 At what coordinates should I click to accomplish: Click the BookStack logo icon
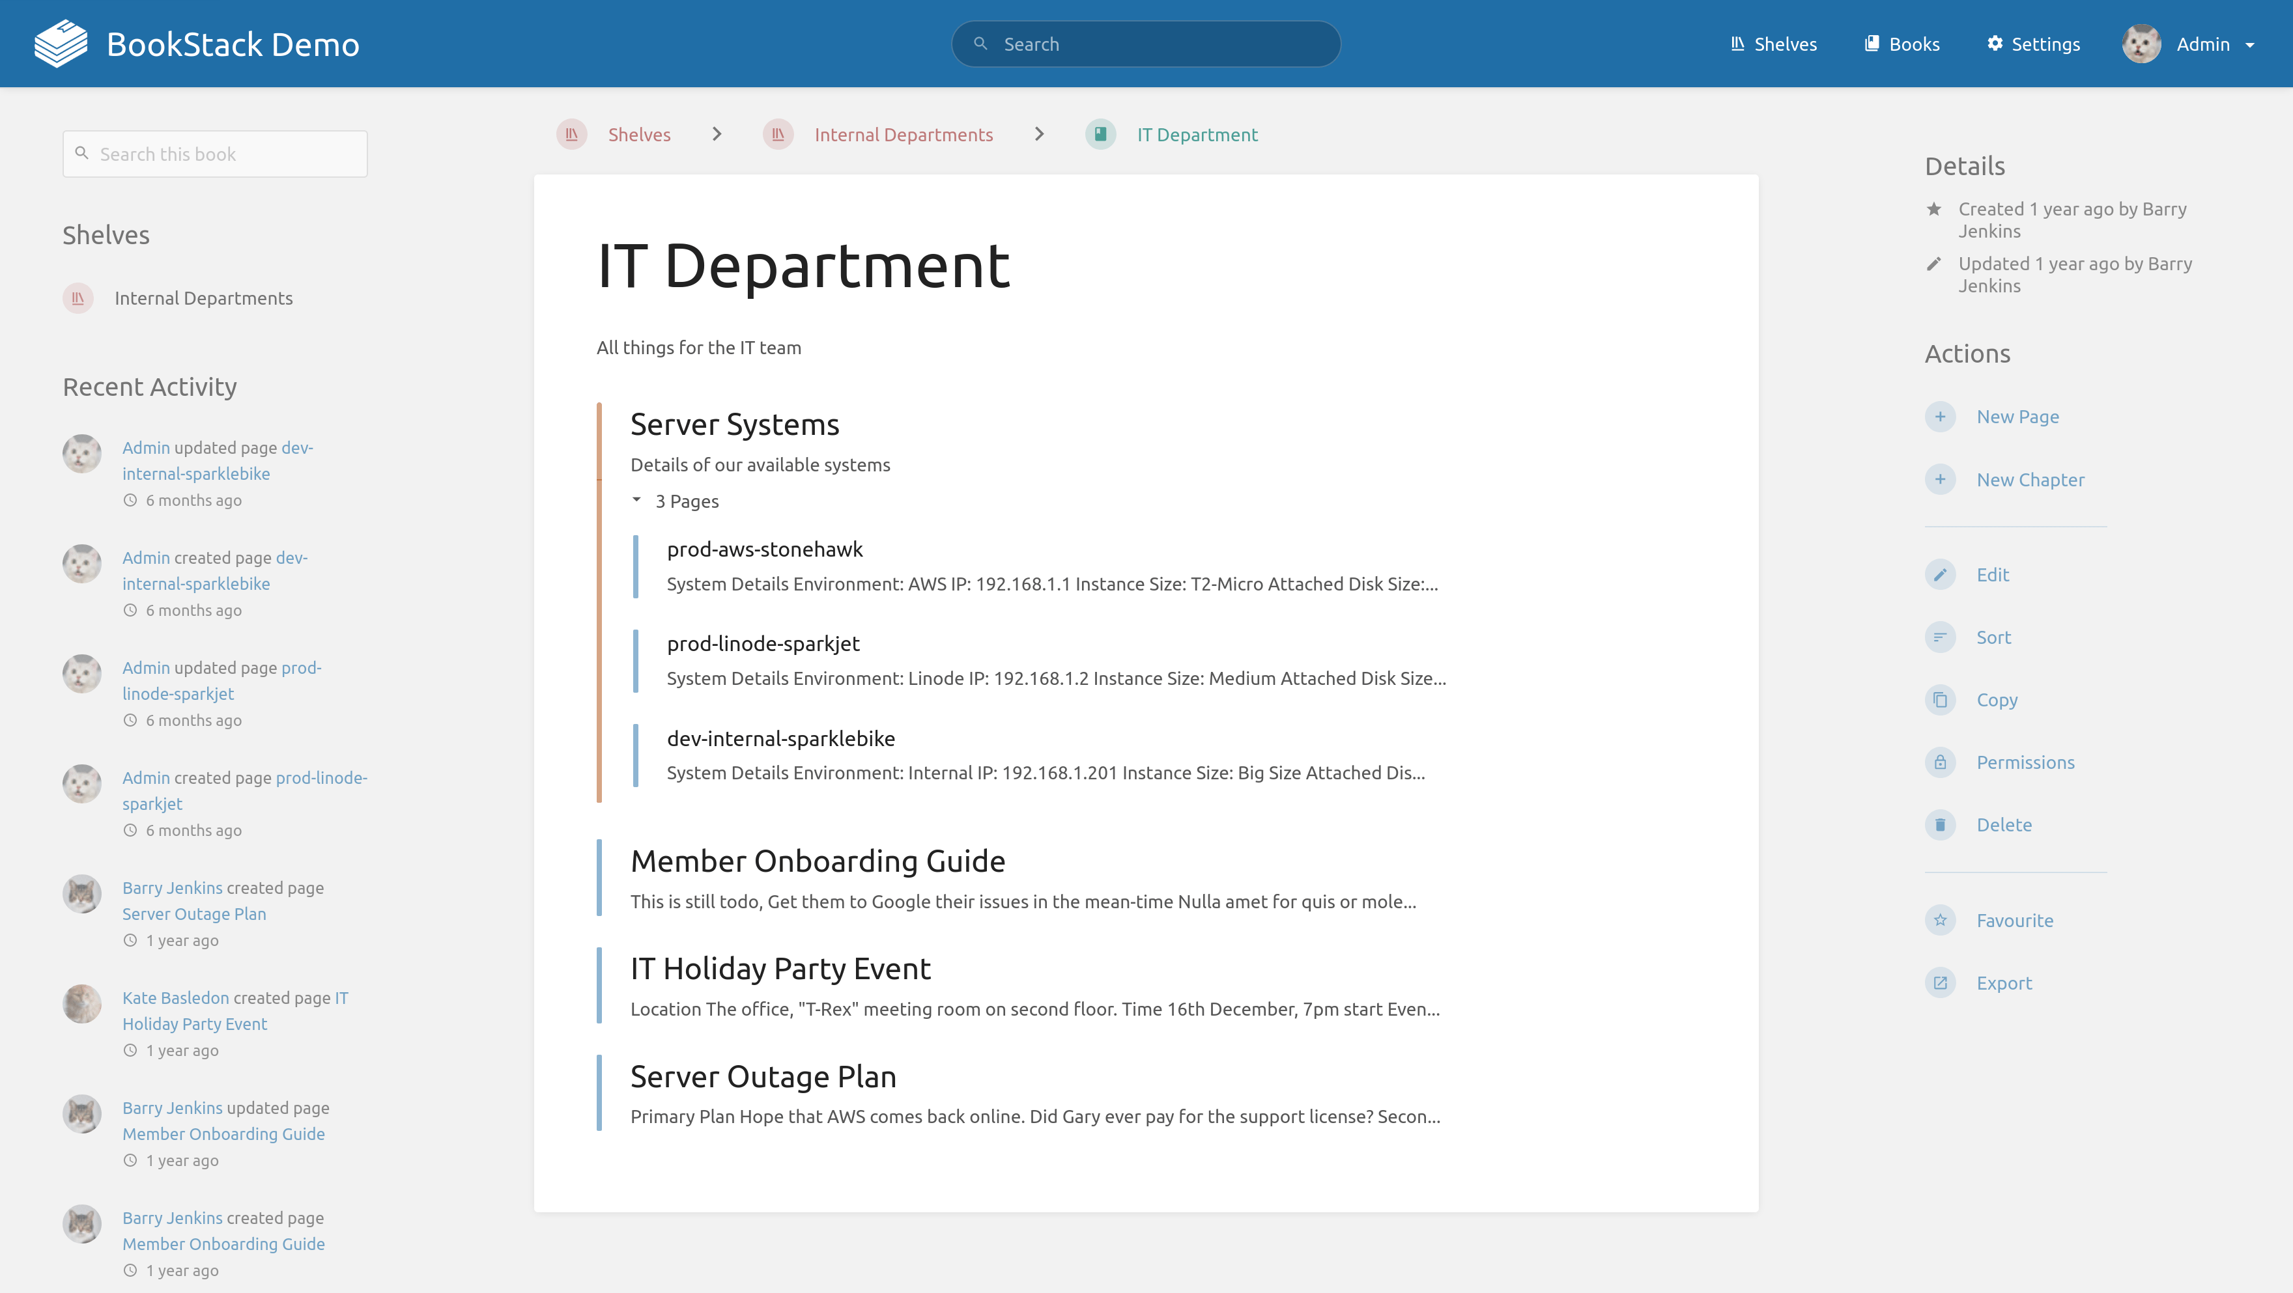pyautogui.click(x=61, y=44)
